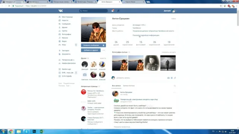Open the 18 аудиозаписей counter

click(169, 43)
